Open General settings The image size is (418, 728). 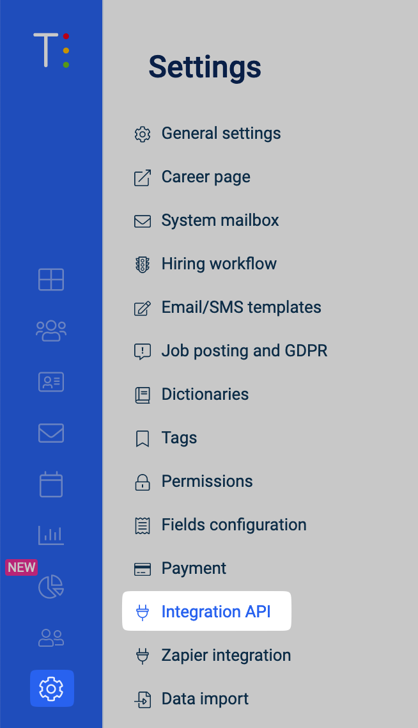pyautogui.click(x=221, y=134)
